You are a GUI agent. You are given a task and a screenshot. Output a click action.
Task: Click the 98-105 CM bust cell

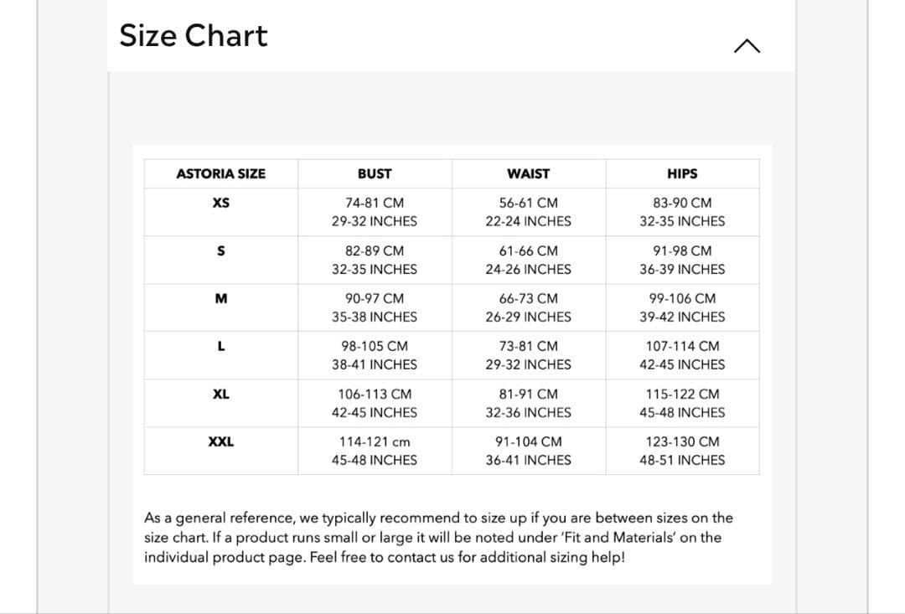click(375, 347)
